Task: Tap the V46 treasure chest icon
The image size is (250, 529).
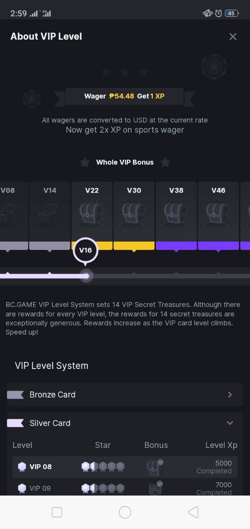Action: pos(218,215)
